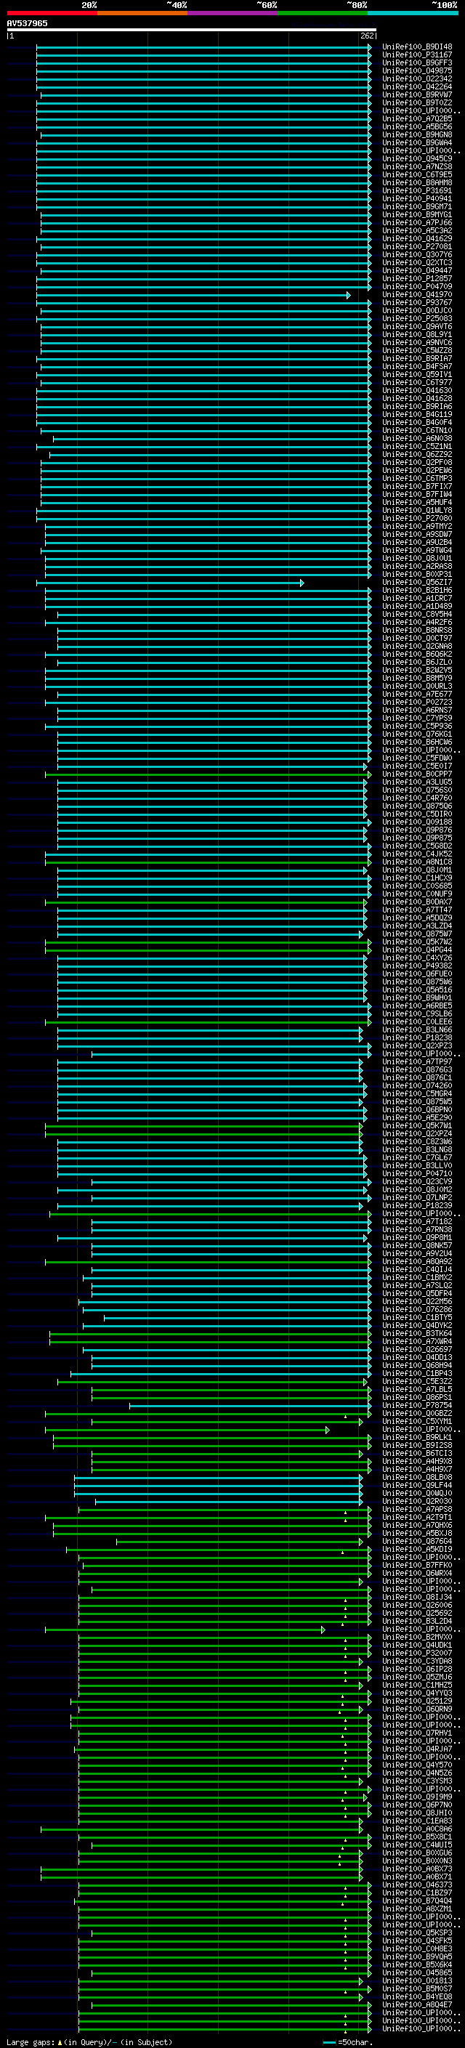This screenshot has height=2048, width=465.
Task: Open hit UniRef100_Q76KG1
Action: click(417, 734)
